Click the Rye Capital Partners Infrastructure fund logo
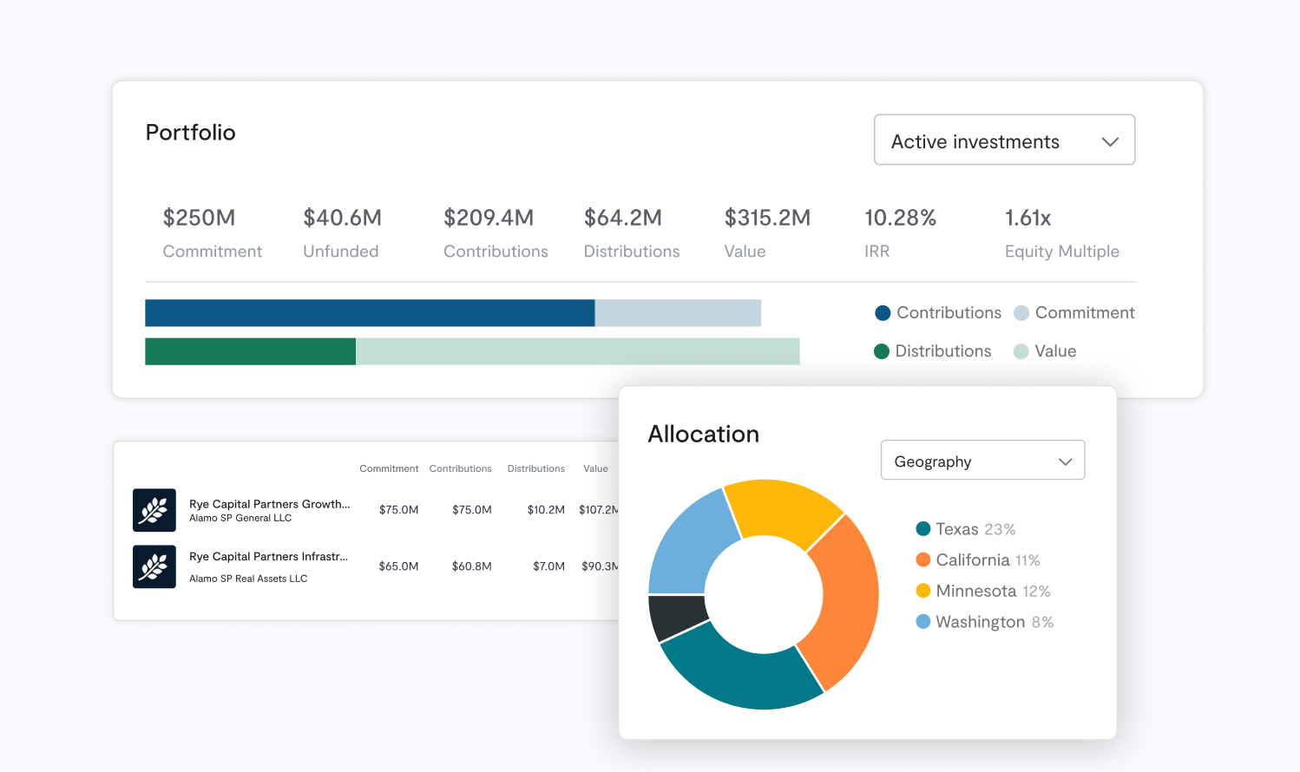Viewport: 1300px width, 772px height. point(154,566)
